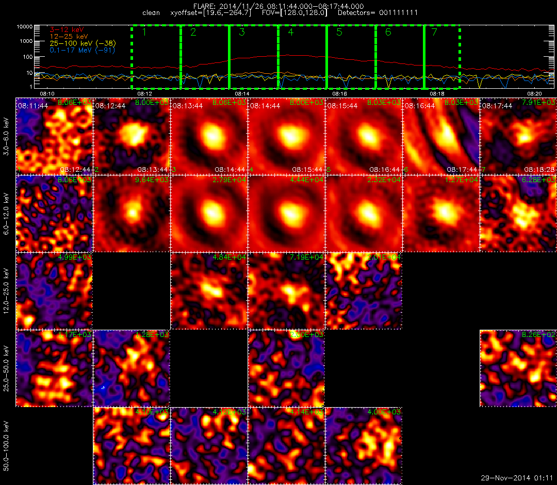Pick 6-12 keV image with peak 1.27E+04
This screenshot has width=557, height=485.
pos(441,214)
